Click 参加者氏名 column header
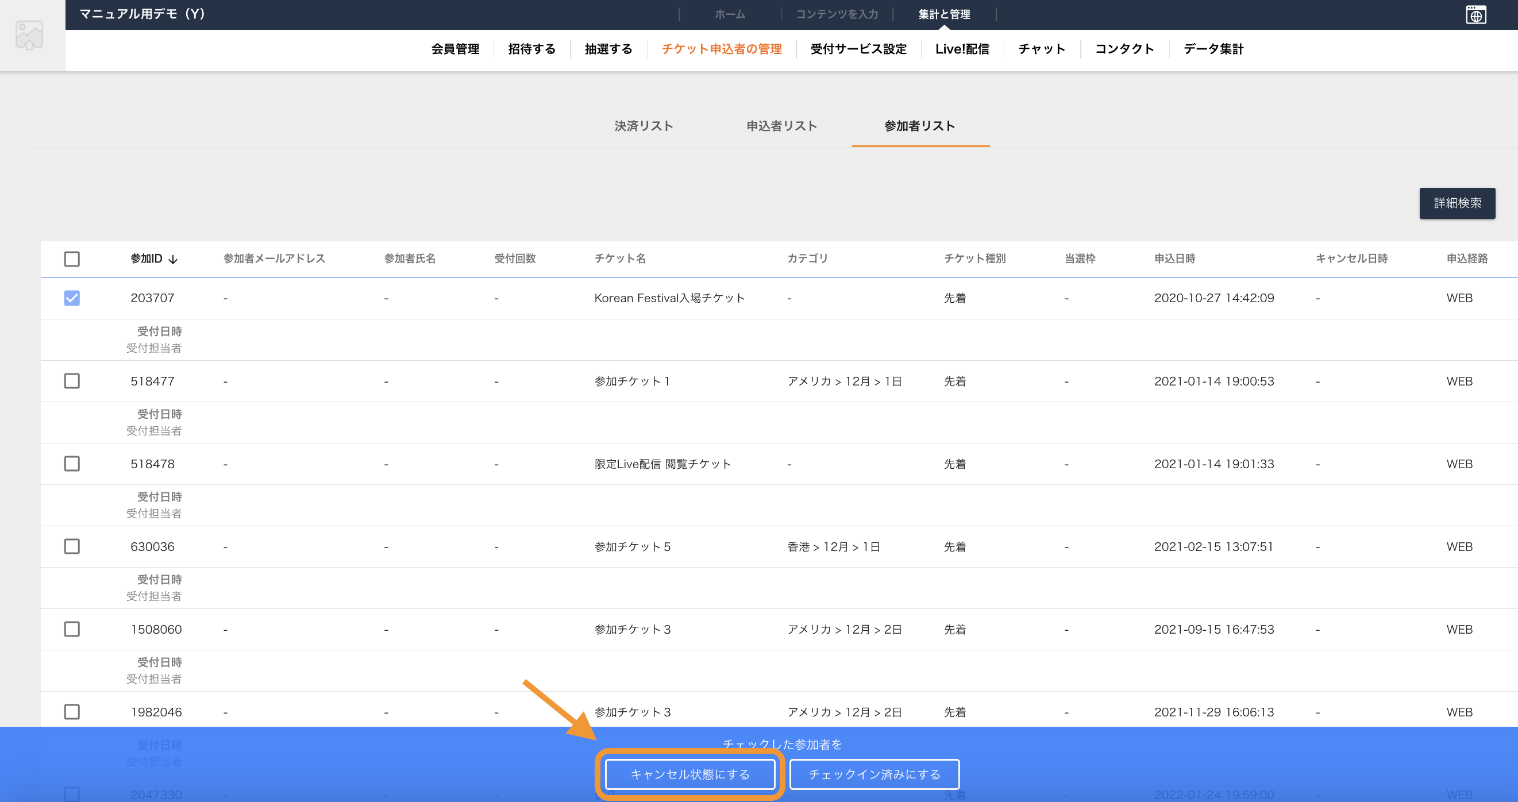Viewport: 1518px width, 802px height. (410, 259)
